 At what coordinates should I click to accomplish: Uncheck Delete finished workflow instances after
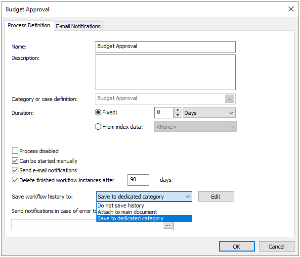coord(15,180)
